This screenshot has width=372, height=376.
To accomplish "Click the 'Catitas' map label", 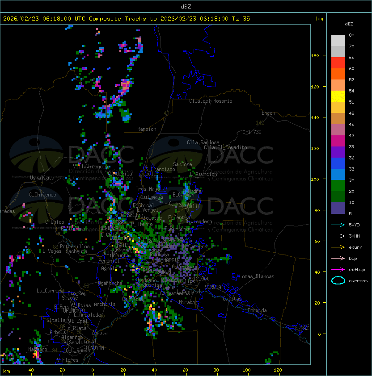I will point(232,299).
